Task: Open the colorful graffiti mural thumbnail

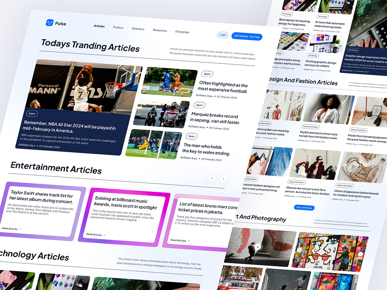Action: click(x=330, y=251)
